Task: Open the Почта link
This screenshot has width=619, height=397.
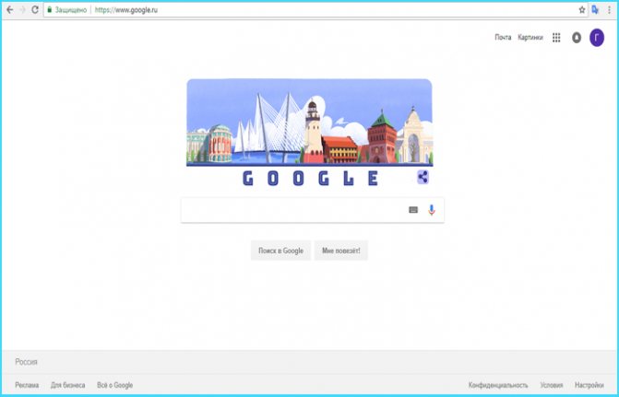Action: (503, 38)
